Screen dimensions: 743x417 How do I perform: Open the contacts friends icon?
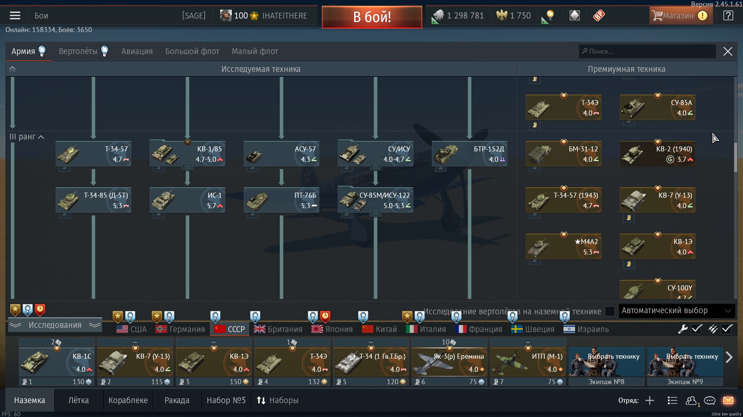point(691,400)
